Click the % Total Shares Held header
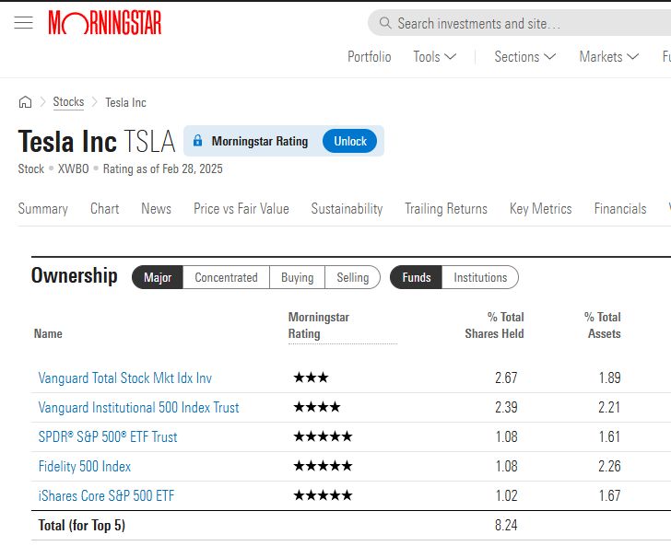Screen dimensions: 671x546 click(x=494, y=325)
